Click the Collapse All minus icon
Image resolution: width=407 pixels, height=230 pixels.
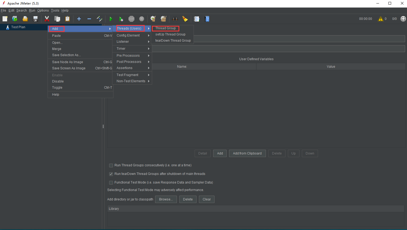(89, 19)
